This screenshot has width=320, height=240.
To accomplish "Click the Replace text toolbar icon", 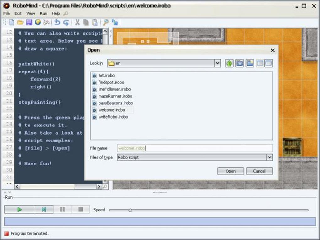I will pos(115,22).
